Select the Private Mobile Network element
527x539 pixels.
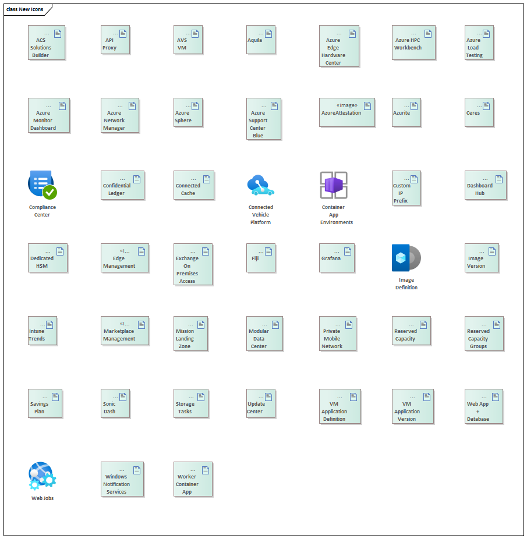(338, 334)
